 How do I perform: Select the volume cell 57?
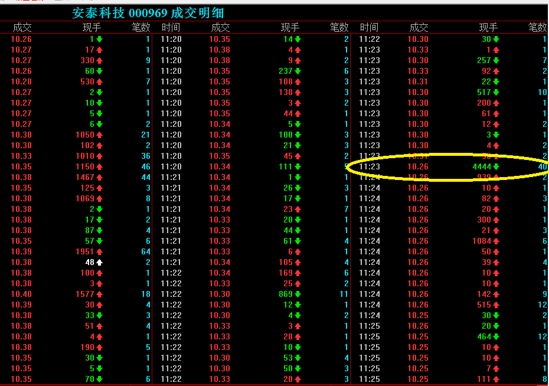coord(90,241)
